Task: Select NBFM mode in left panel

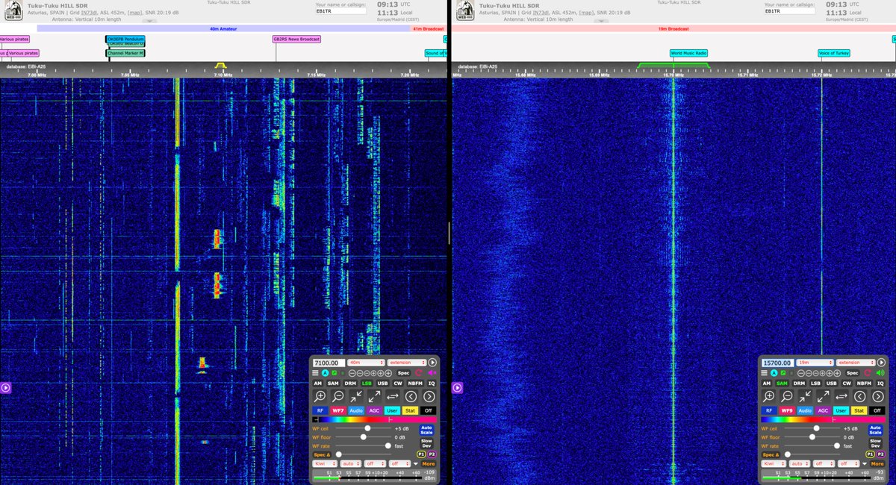Action: click(x=415, y=384)
